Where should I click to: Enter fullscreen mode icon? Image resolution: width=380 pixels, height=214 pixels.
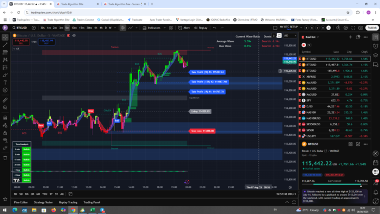click(353, 28)
